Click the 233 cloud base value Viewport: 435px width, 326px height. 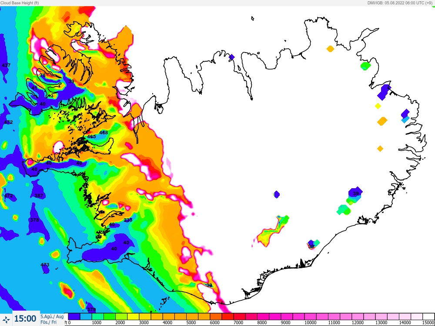pos(128,220)
